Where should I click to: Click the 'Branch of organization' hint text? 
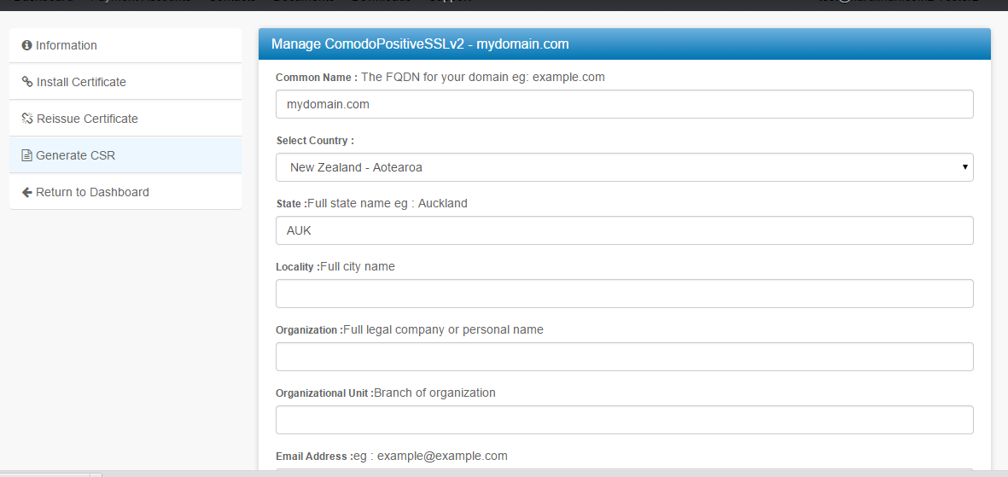[x=434, y=393]
